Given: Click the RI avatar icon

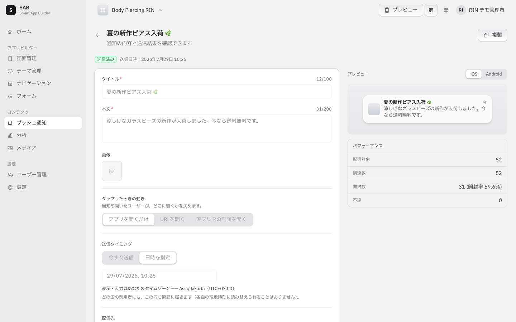Looking at the screenshot, I should (461, 10).
